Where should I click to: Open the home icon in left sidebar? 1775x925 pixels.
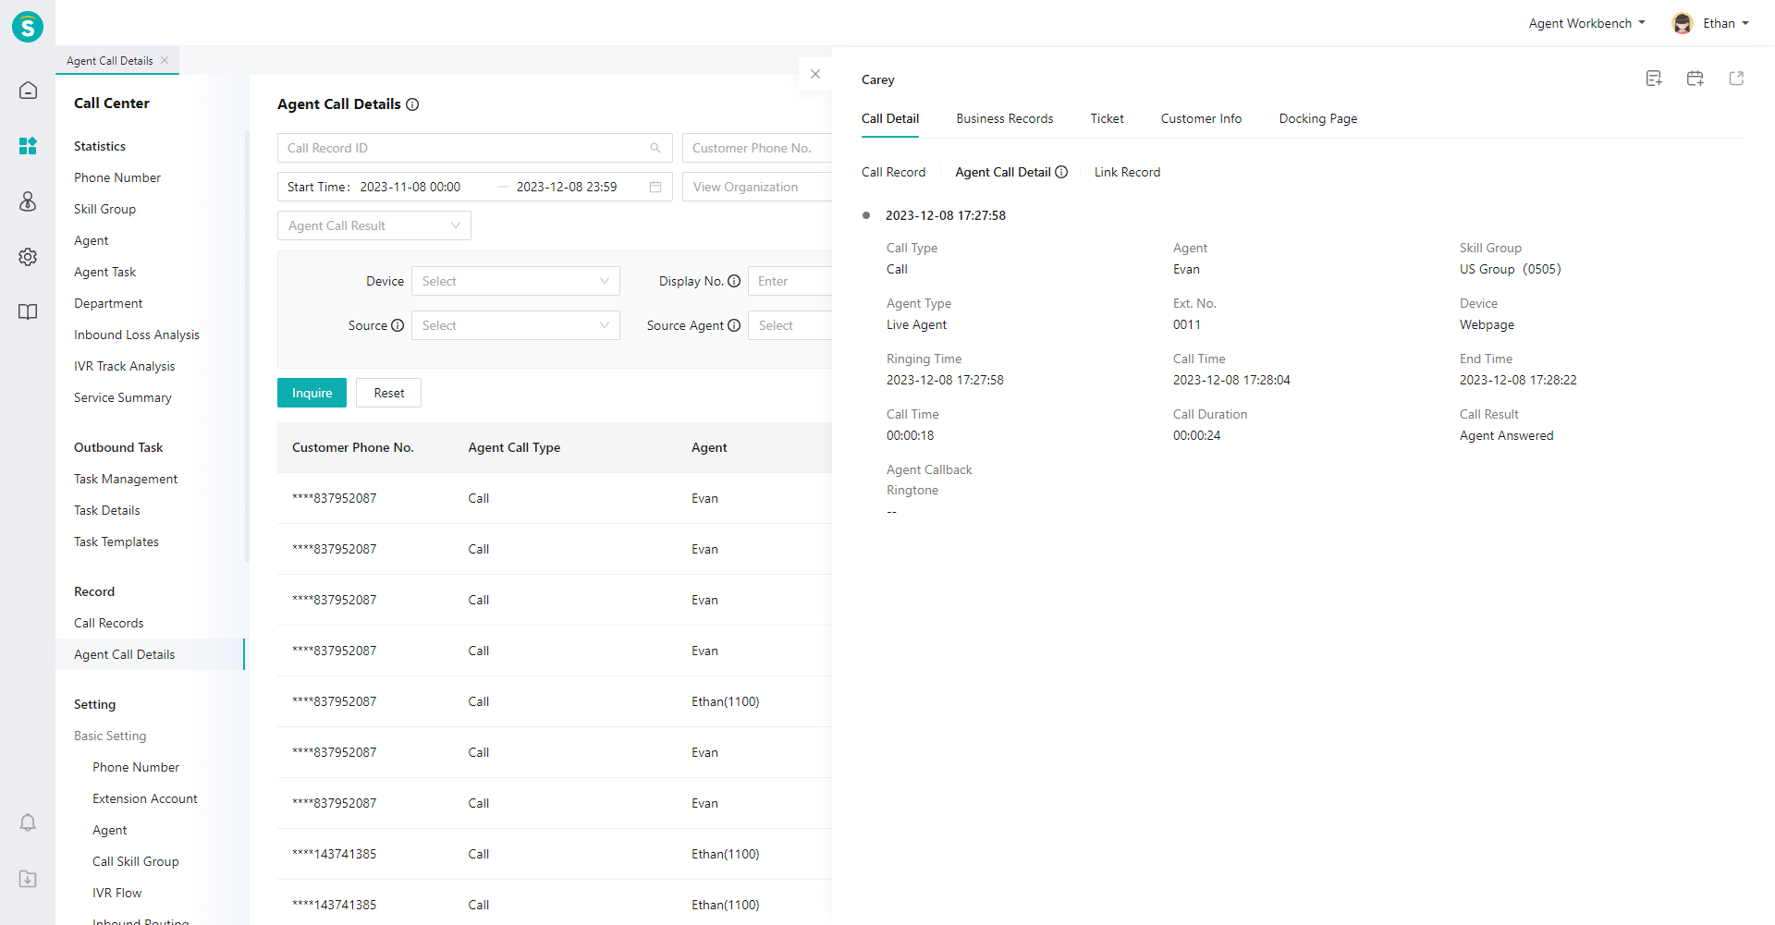pos(28,91)
